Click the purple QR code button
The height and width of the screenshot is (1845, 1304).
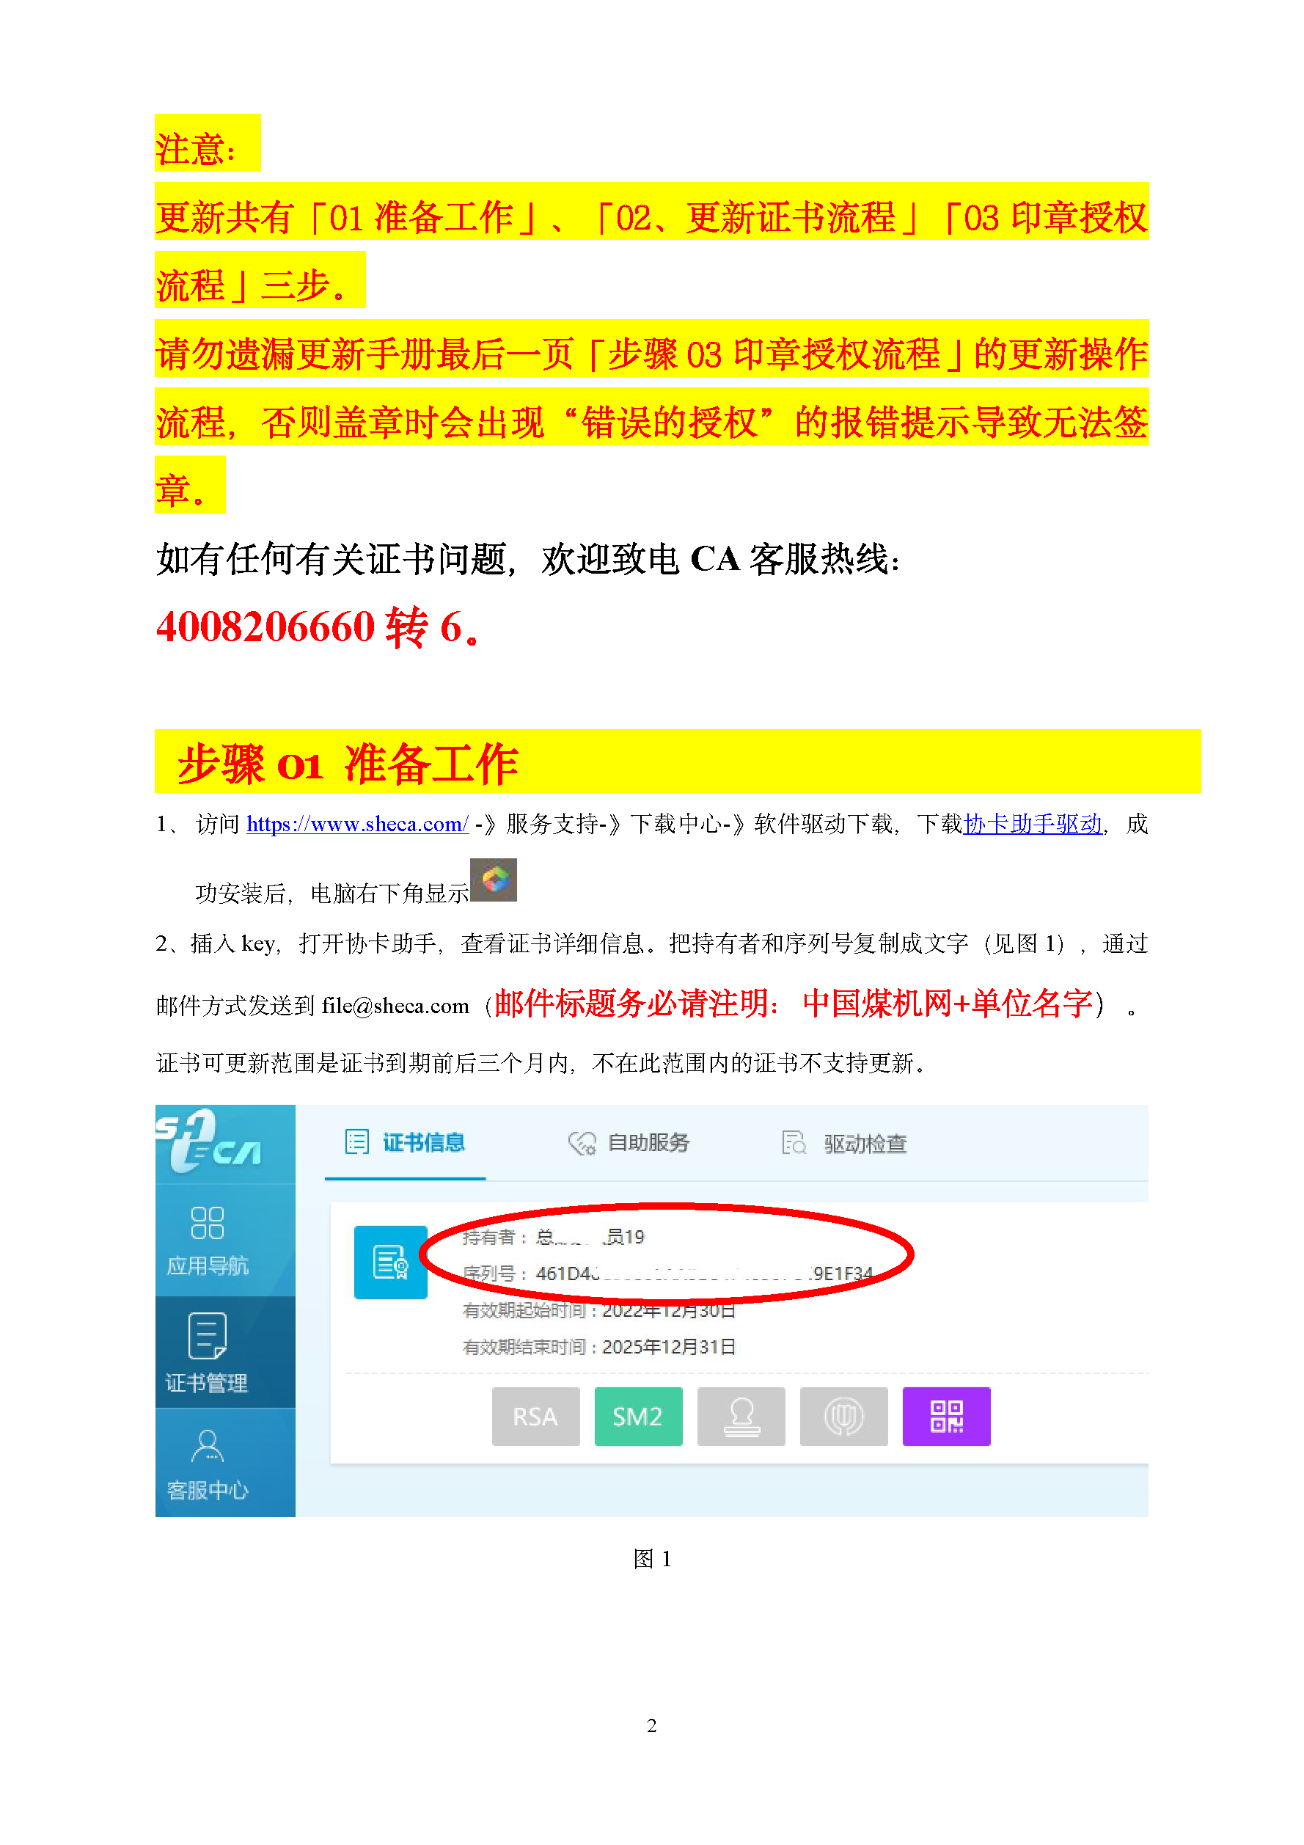click(x=945, y=1416)
